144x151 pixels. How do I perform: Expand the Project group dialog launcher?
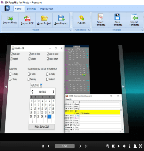coord(70,30)
